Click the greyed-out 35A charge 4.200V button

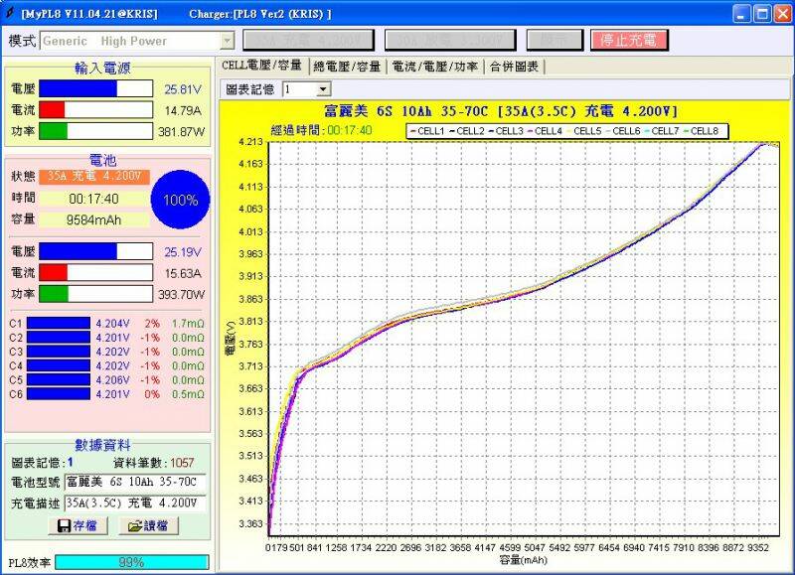(x=308, y=40)
